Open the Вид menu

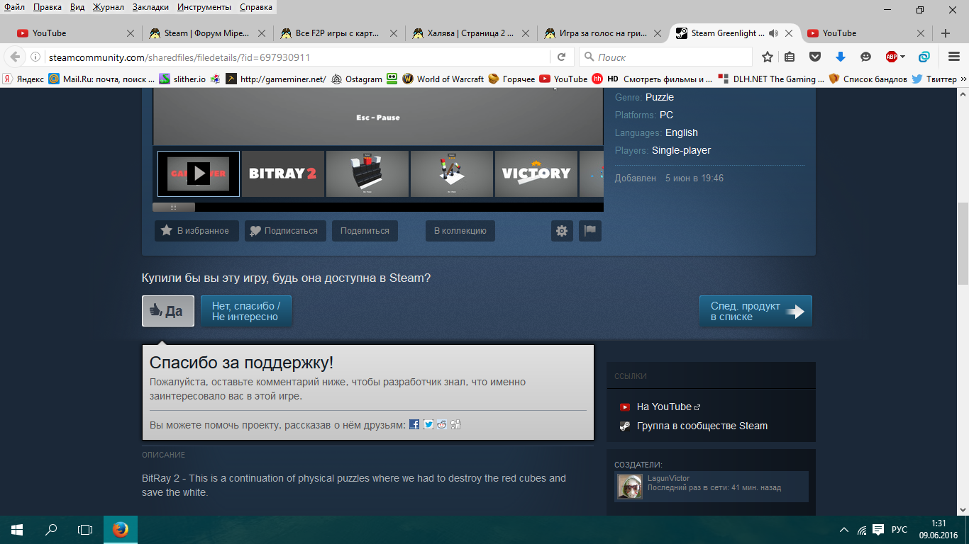click(78, 7)
